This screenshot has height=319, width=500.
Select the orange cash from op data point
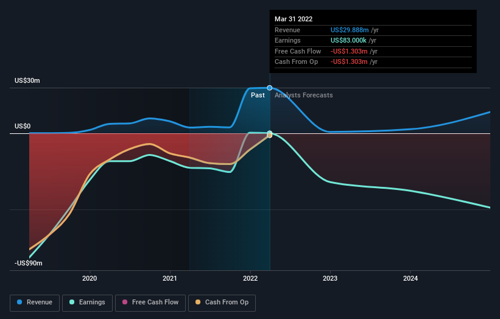click(x=269, y=135)
